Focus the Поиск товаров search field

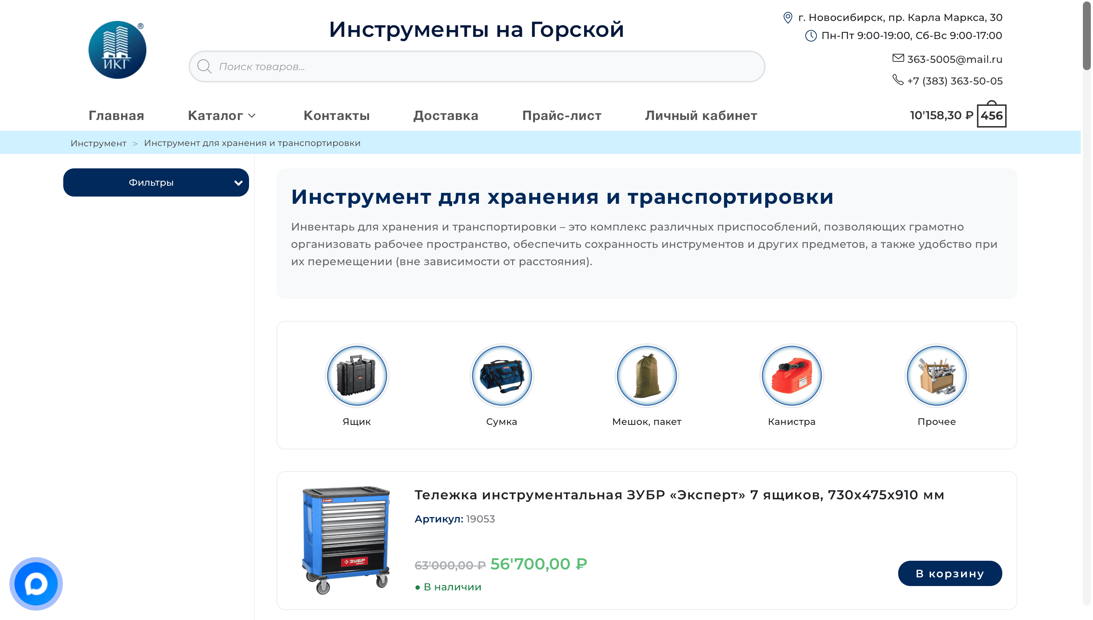477,66
